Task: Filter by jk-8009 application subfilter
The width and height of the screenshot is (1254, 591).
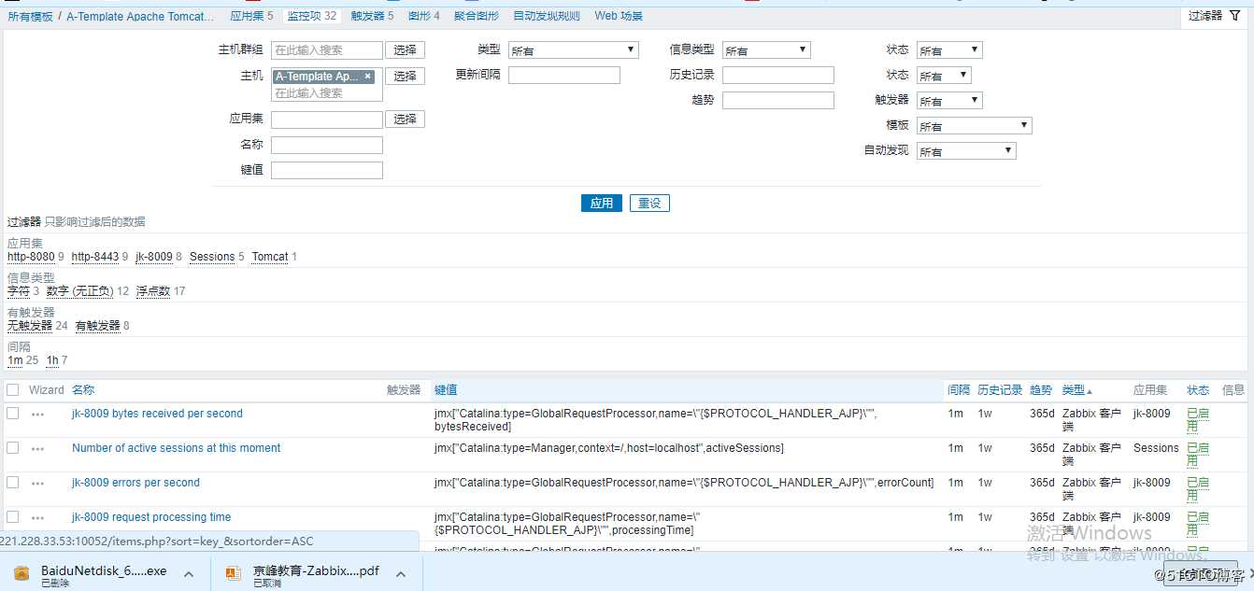Action: [x=154, y=257]
